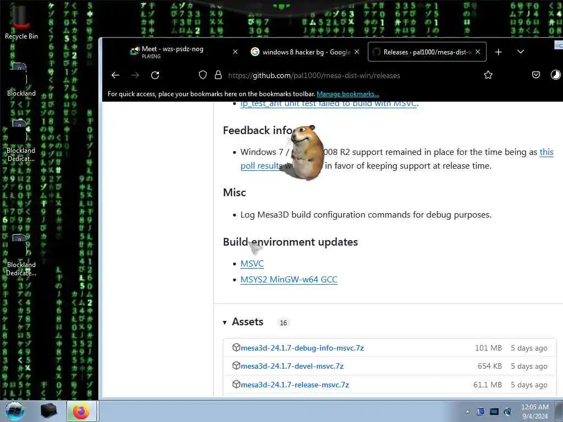Click the 'Build environment updates' heading
The image size is (563, 422).
pyautogui.click(x=290, y=242)
